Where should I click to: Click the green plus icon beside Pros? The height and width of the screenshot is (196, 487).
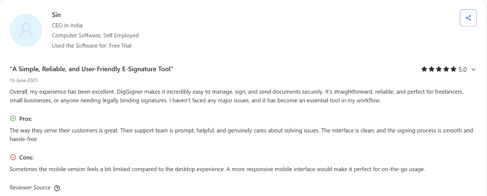[x=12, y=118]
